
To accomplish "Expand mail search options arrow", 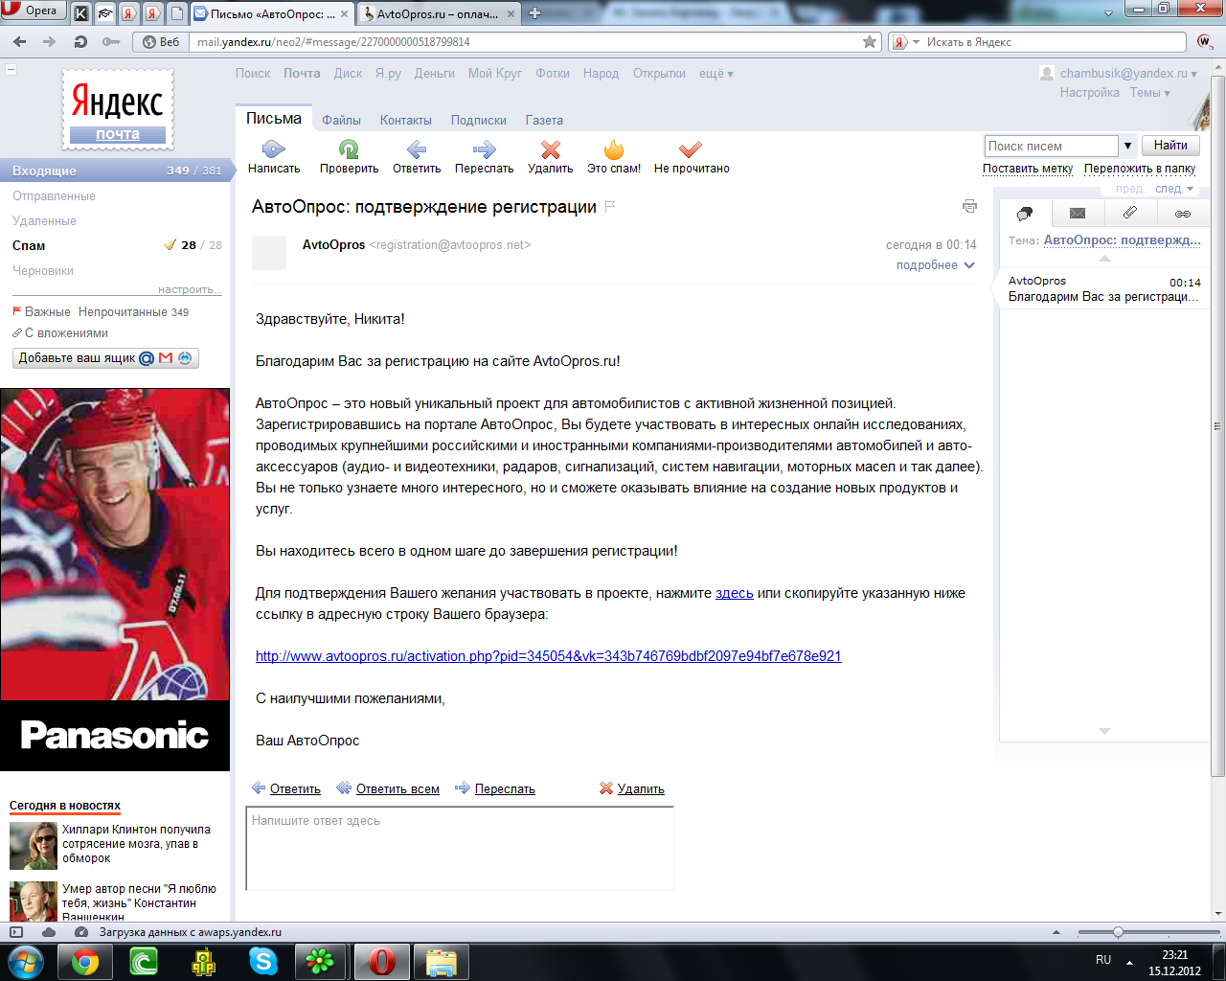I will tap(1127, 146).
